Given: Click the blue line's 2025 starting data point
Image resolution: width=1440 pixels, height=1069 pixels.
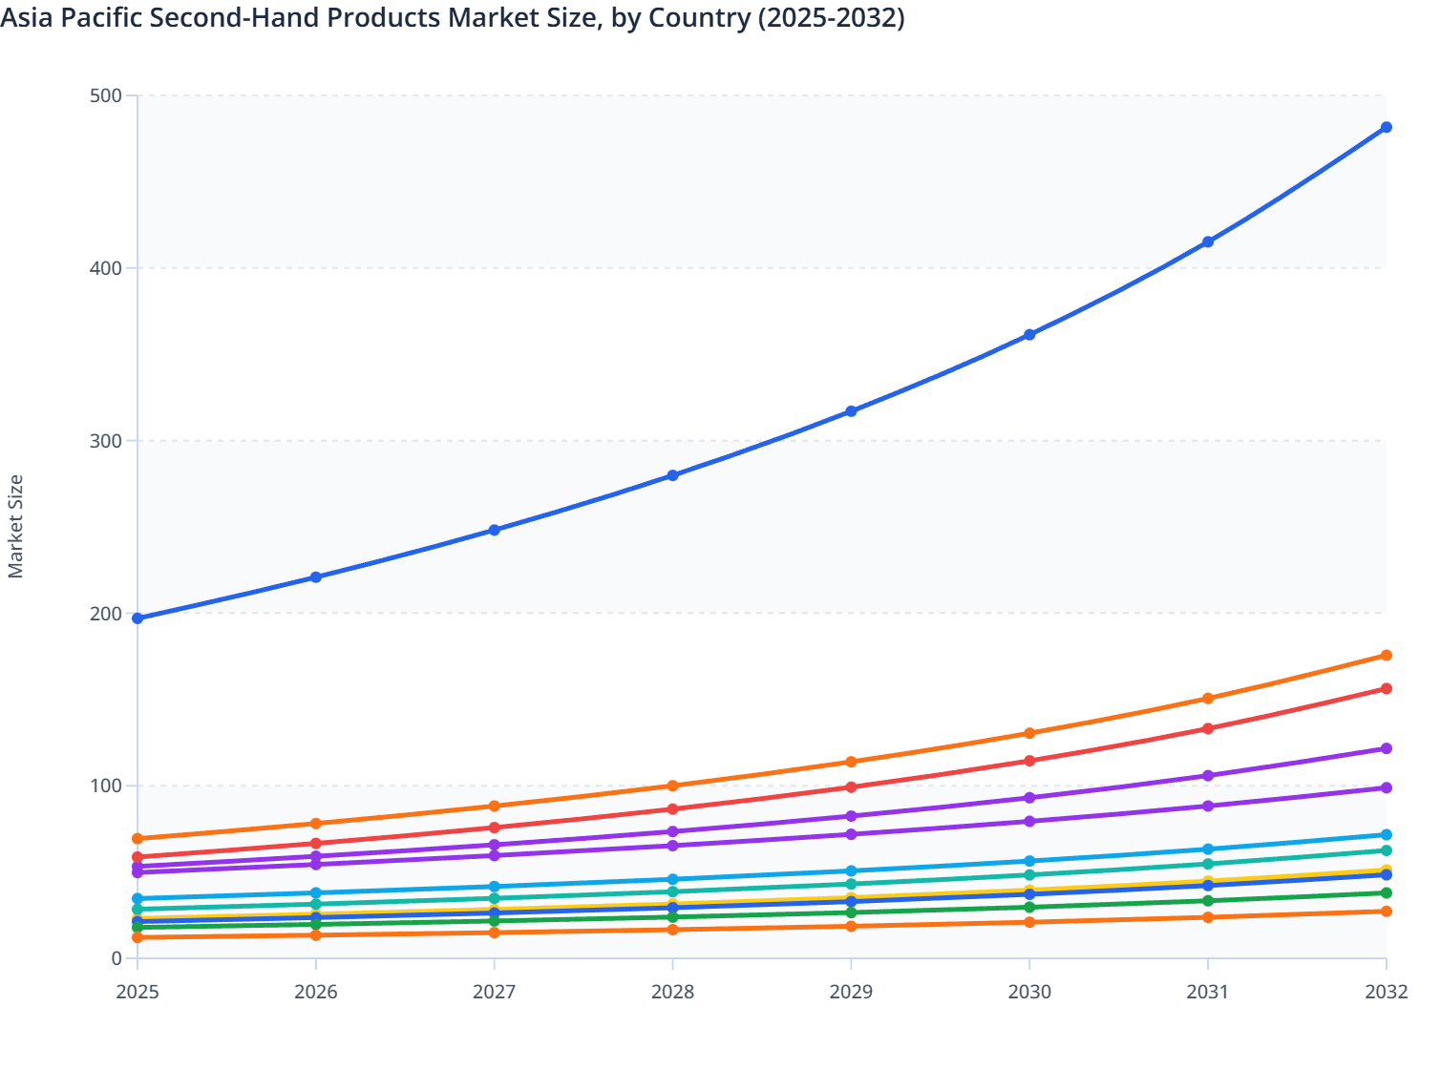Looking at the screenshot, I should click(137, 618).
